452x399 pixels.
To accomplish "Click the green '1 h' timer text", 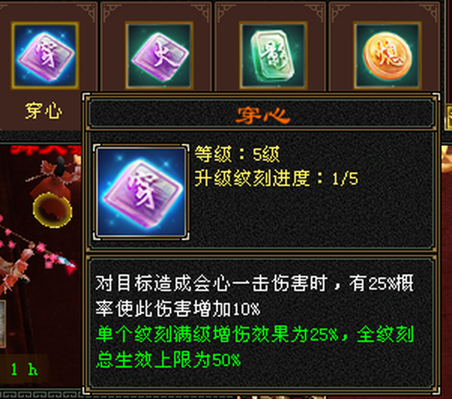I will click(24, 369).
